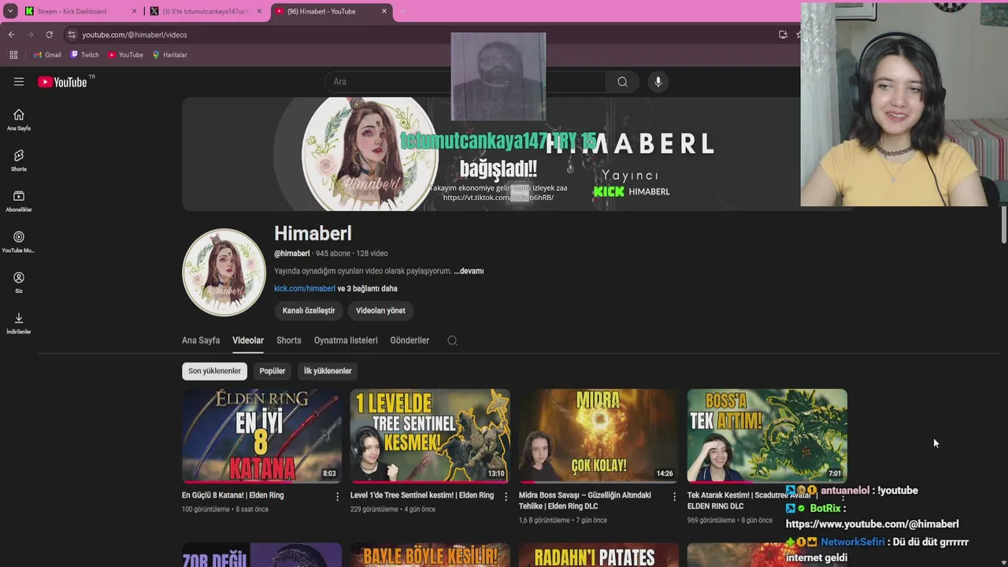Open the kick.com/himaberl link
Viewport: 1008px width, 567px height.
(305, 288)
